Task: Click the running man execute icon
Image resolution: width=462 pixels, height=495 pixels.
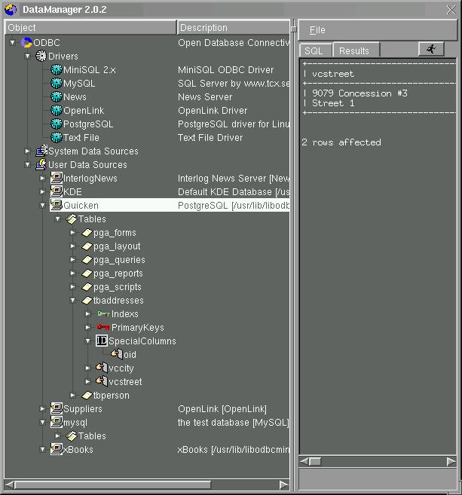Action: tap(431, 49)
